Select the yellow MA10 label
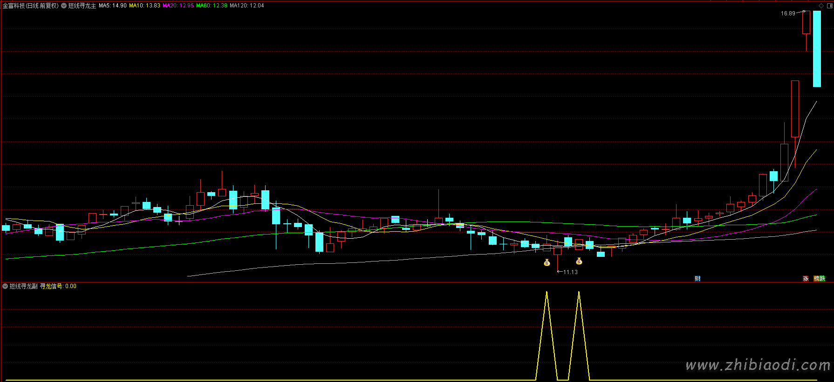This screenshot has width=834, height=382. 144,6
